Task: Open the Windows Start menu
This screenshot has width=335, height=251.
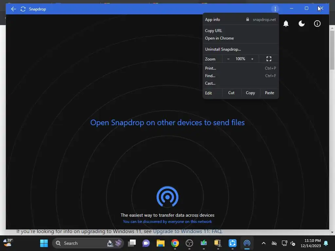Action: pos(44,243)
